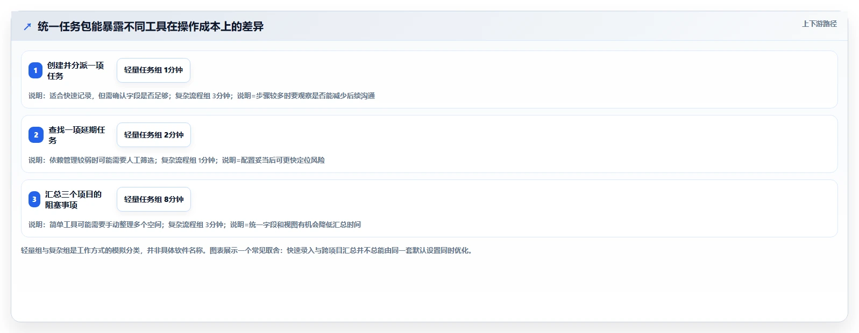
Task: Click the step 1 number badge
Action: (36, 70)
